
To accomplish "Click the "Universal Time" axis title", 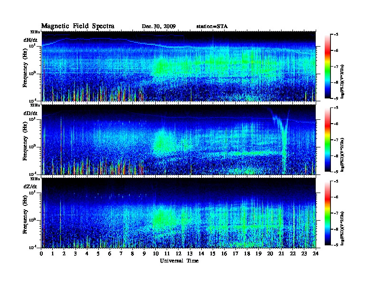I will click(179, 261).
